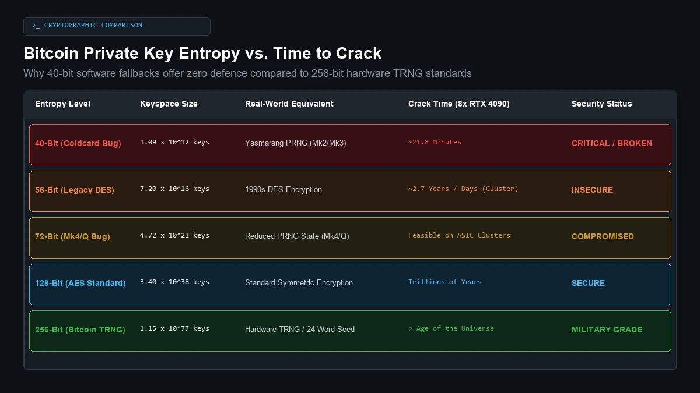The height and width of the screenshot is (393, 700).
Task: Click the Crack Time (8x RTX 4090) header
Action: [x=459, y=104]
